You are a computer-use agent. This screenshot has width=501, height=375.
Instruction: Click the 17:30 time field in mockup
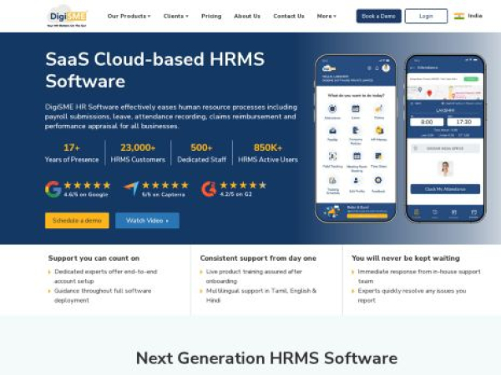pos(463,122)
